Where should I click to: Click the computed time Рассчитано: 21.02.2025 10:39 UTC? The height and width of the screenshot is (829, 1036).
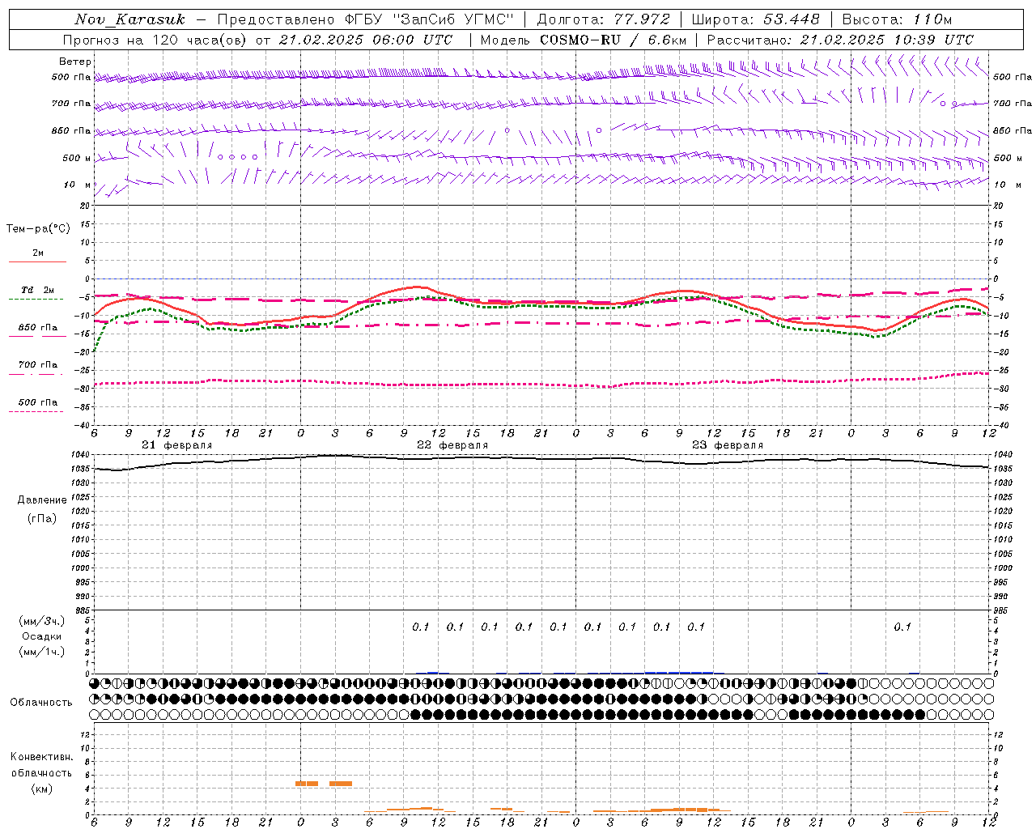click(840, 40)
